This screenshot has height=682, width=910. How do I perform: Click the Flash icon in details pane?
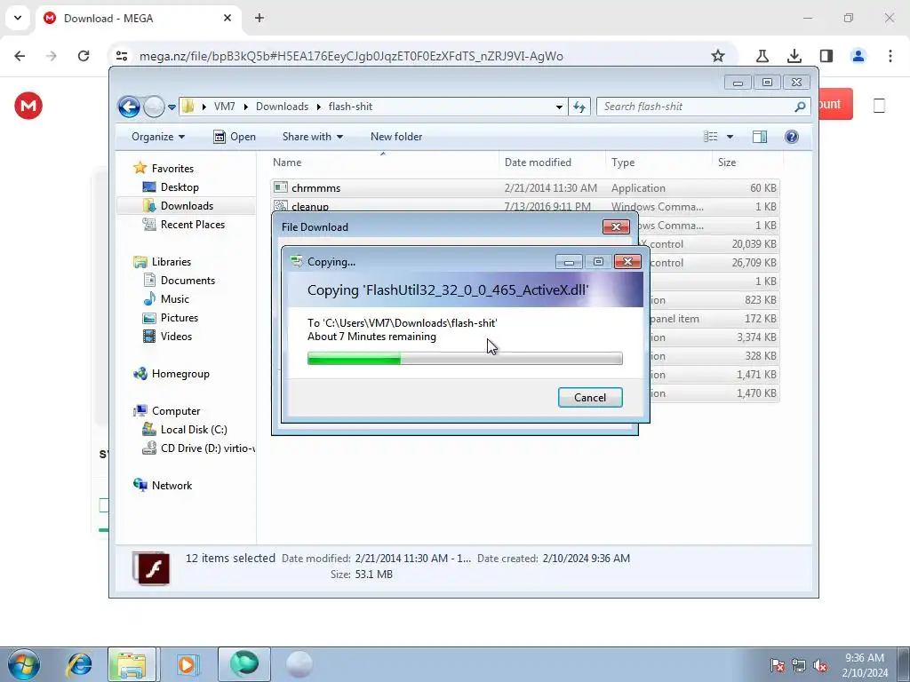point(153,568)
